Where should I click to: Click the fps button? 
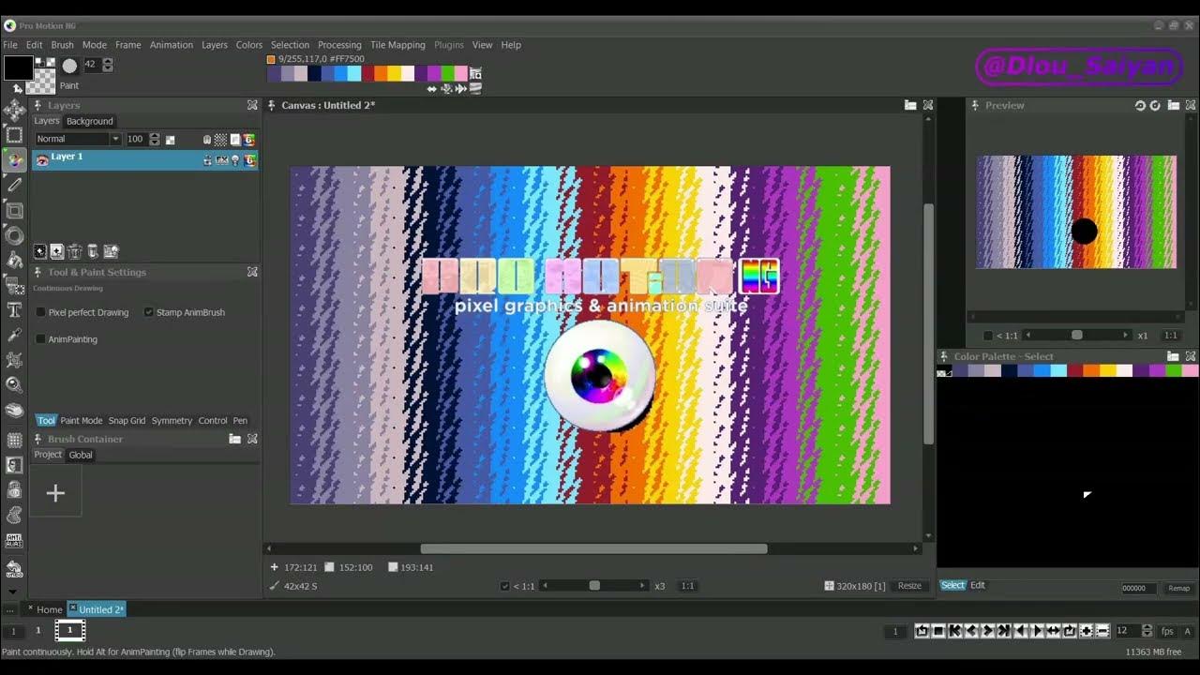(1167, 631)
